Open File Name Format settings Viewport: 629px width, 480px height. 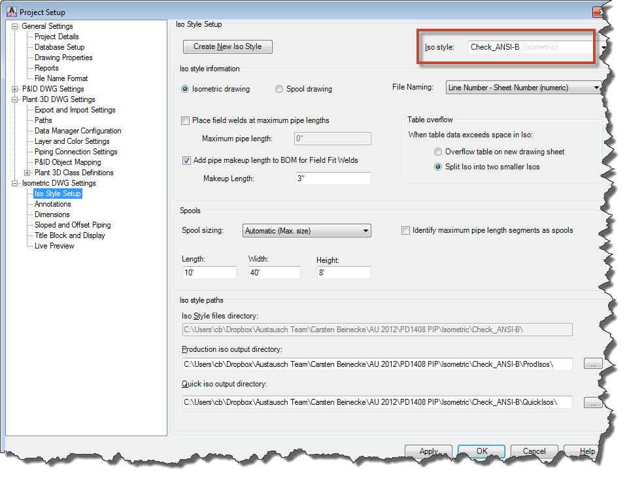pyautogui.click(x=61, y=78)
